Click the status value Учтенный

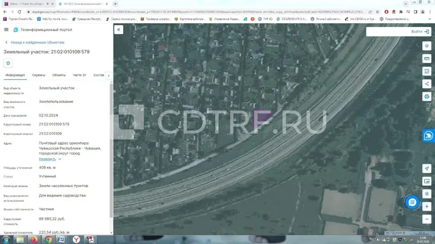tap(48, 176)
